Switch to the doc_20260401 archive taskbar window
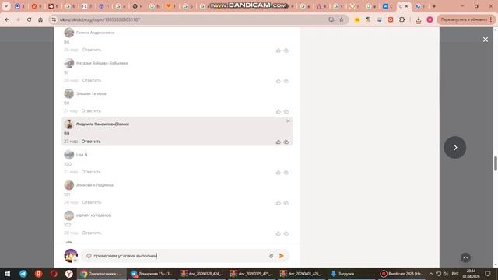The height and width of the screenshot is (280, 498). pos(302,274)
